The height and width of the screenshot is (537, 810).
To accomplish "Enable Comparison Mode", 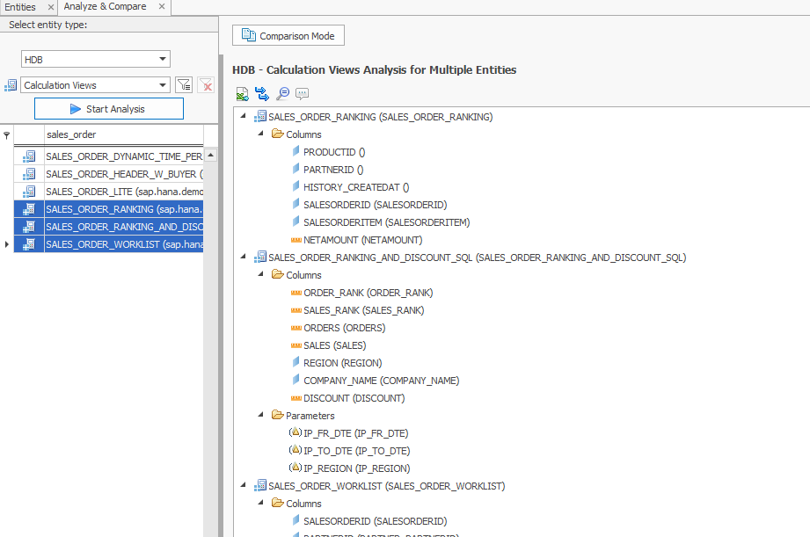I will 288,35.
